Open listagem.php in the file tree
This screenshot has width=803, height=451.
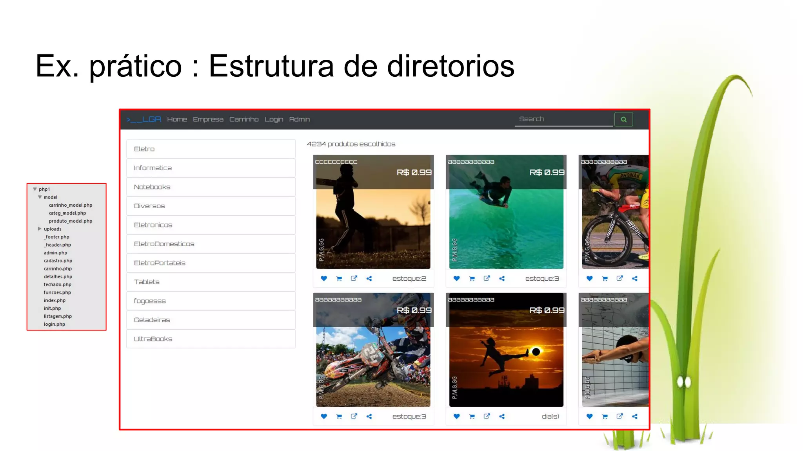click(58, 316)
